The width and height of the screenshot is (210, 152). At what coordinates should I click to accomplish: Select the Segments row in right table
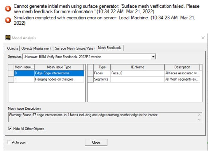(x=144, y=79)
